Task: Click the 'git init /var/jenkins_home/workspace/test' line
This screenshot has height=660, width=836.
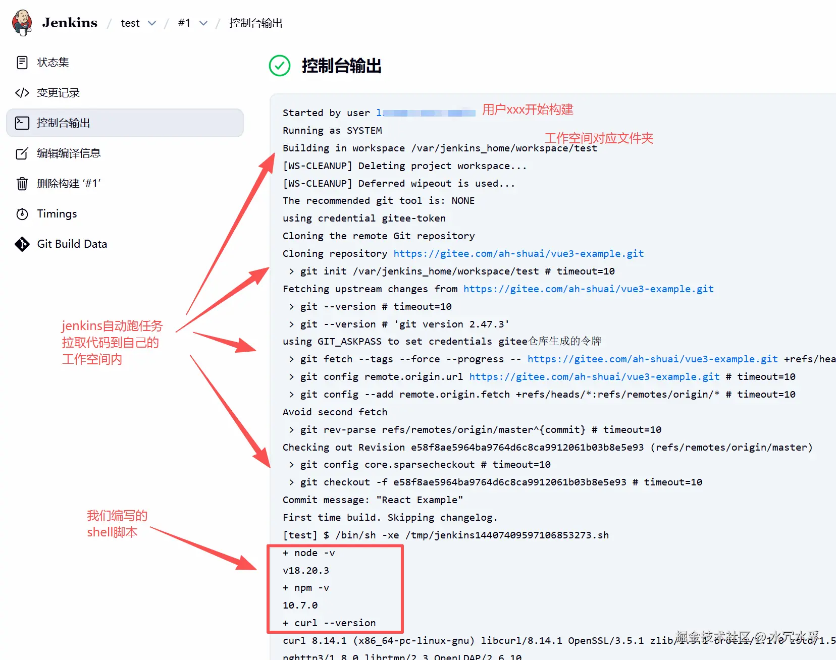Action: click(x=451, y=271)
